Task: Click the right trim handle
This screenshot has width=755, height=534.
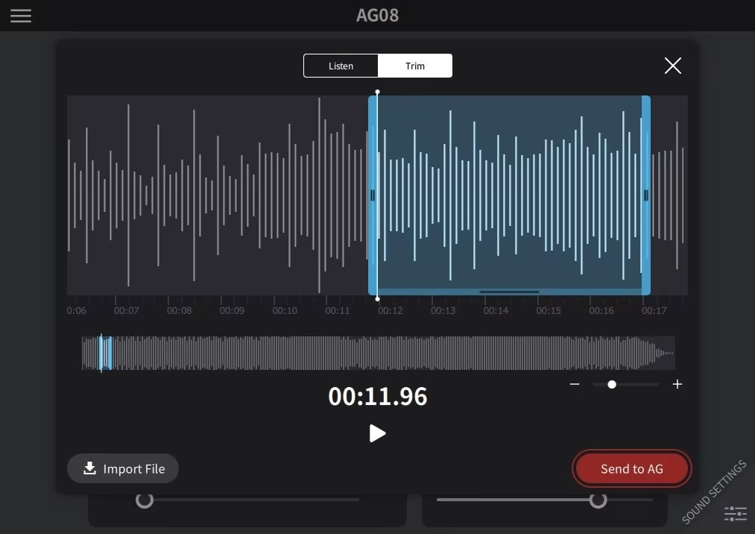Action: click(646, 195)
